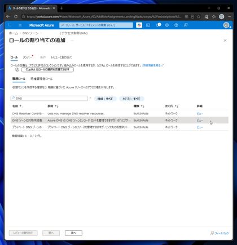Close the ロールの割り当ての追加 blade
Viewport: 237px width, 245px height.
click(x=225, y=41)
